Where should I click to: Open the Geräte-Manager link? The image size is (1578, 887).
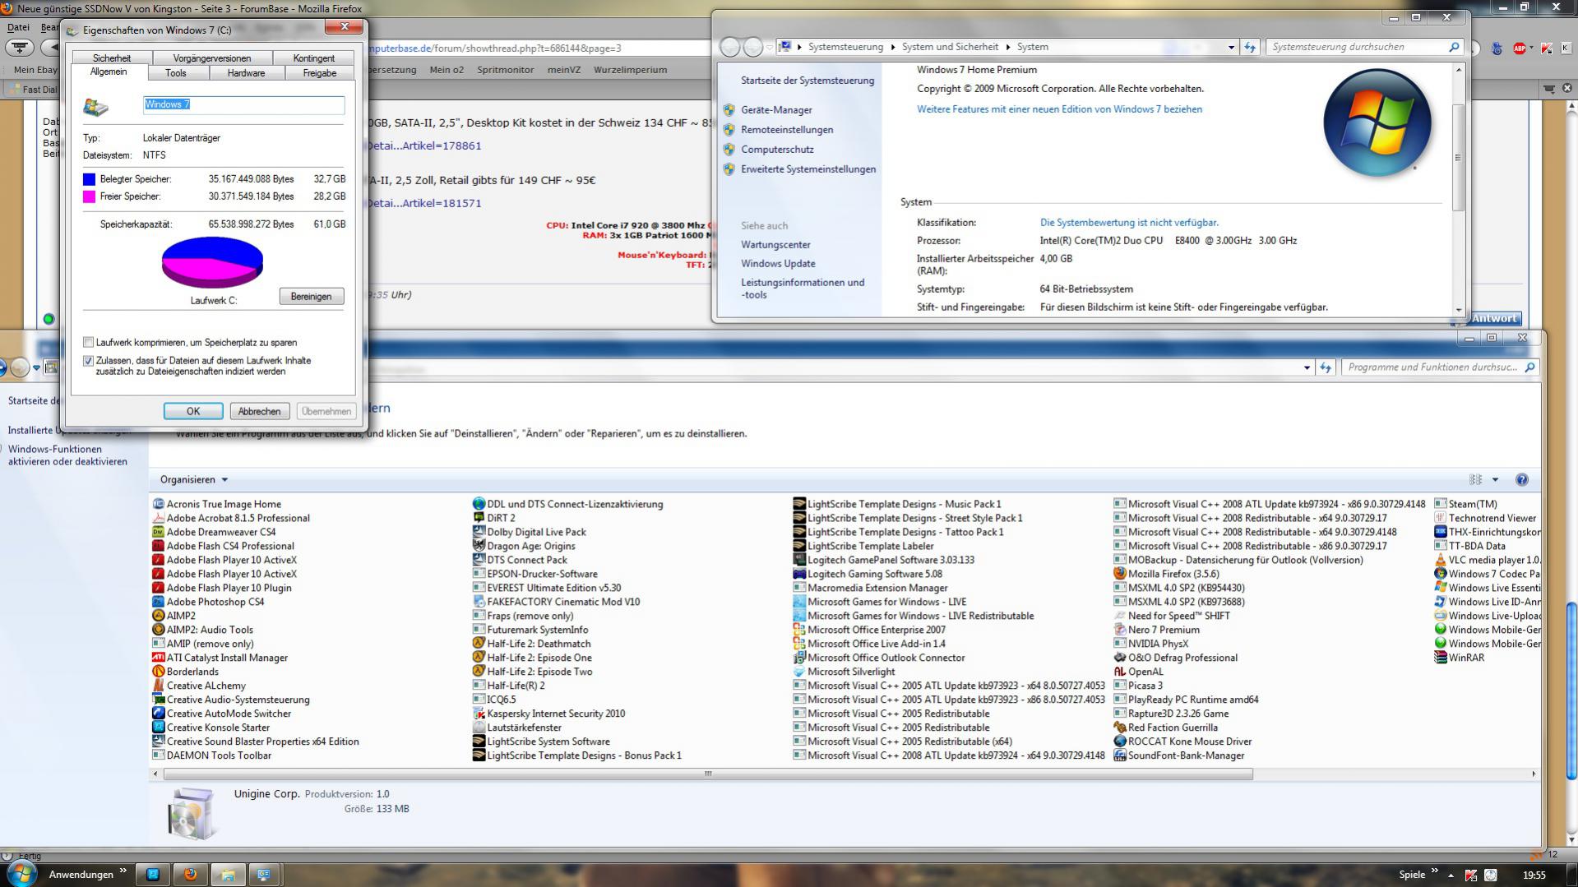click(776, 109)
